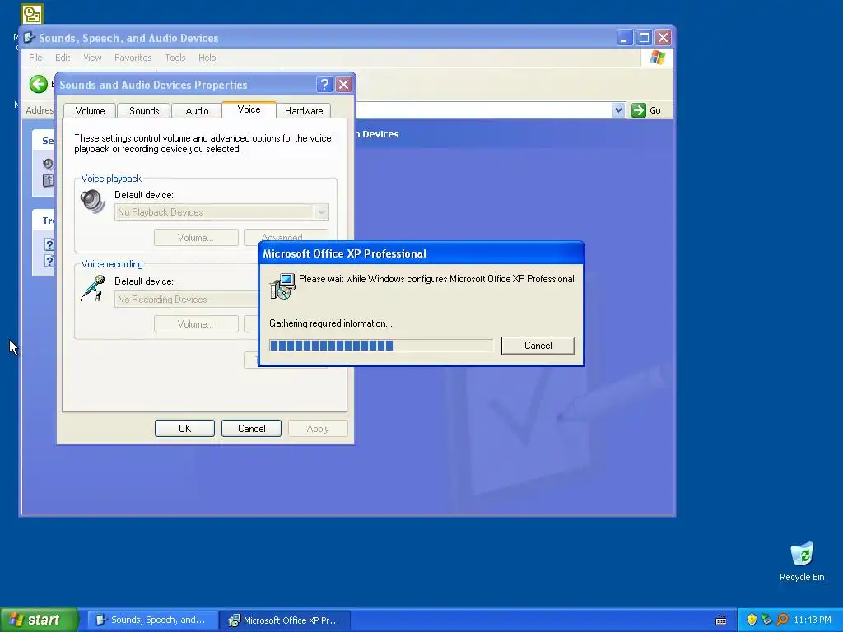Click the voice recording microphone icon
This screenshot has height=632, width=843.
point(92,288)
